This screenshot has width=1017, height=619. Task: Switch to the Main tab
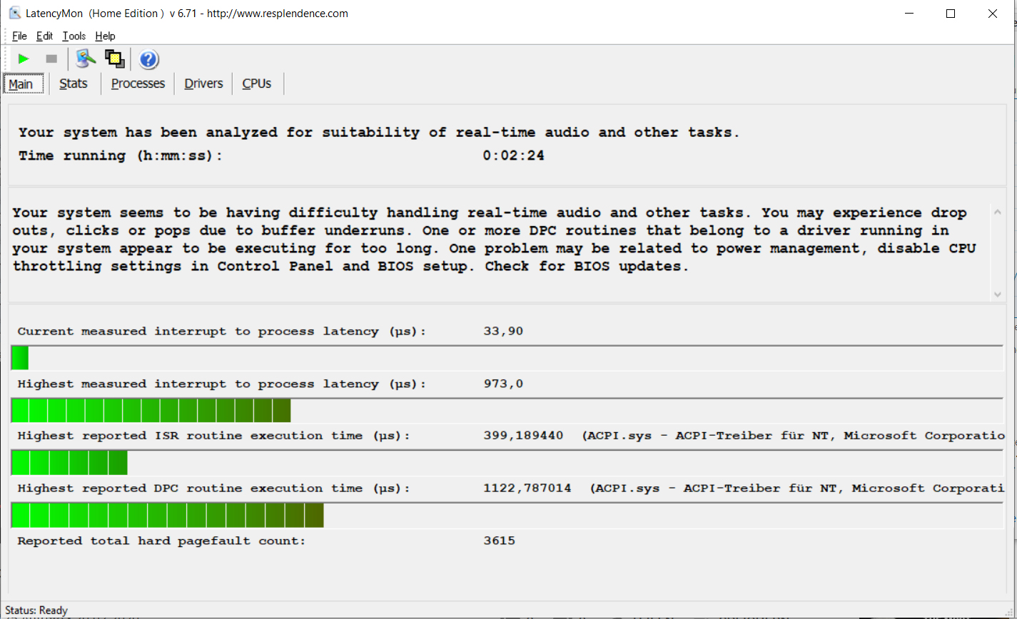point(22,83)
